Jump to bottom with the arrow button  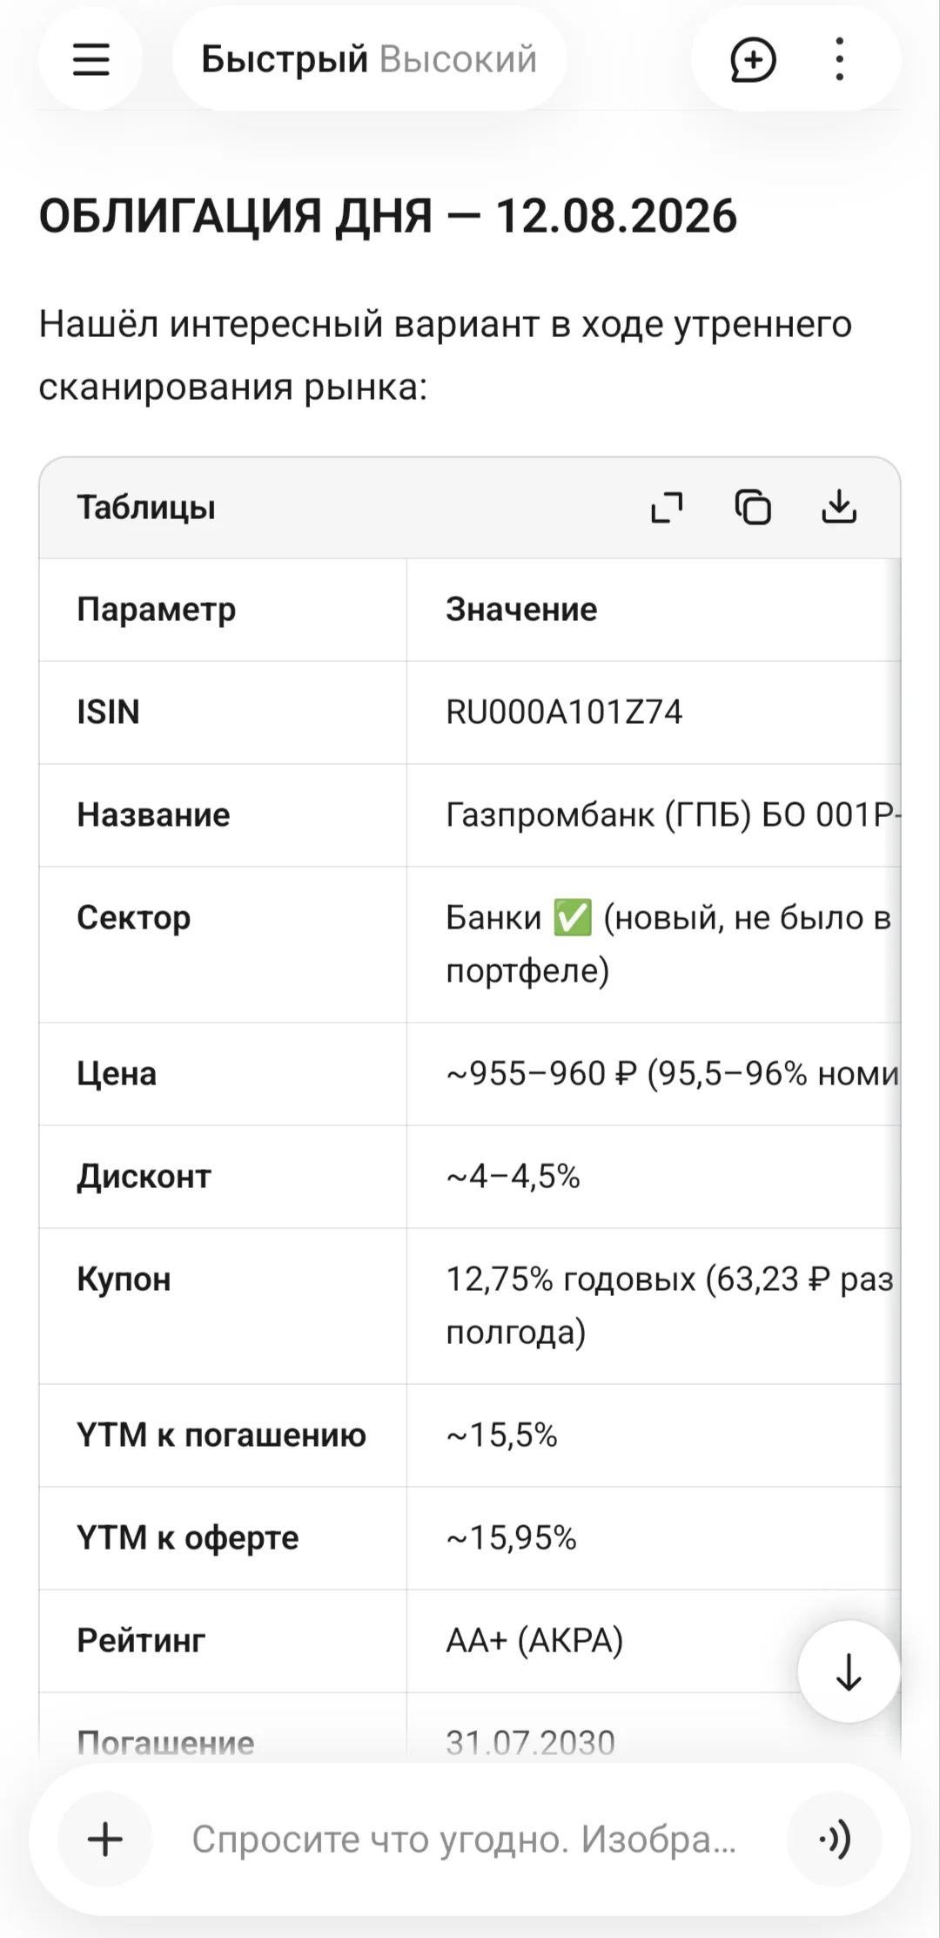pyautogui.click(x=848, y=1671)
